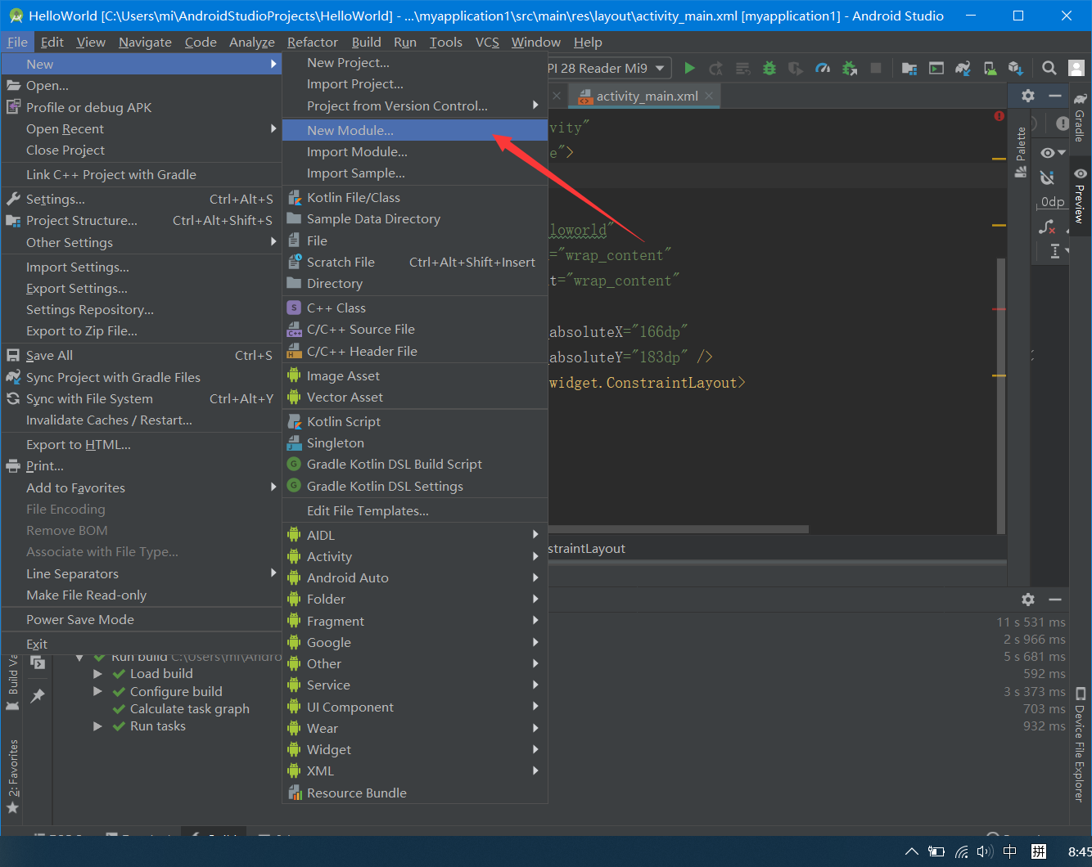
Task: Expand the Configure build tree node
Action: pyautogui.click(x=97, y=692)
